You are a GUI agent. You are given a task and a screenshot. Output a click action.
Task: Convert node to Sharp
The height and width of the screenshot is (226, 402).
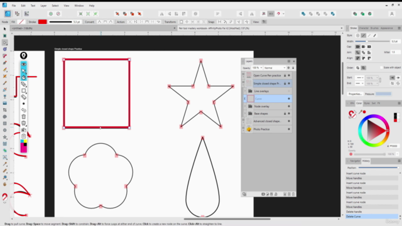coord(99,22)
